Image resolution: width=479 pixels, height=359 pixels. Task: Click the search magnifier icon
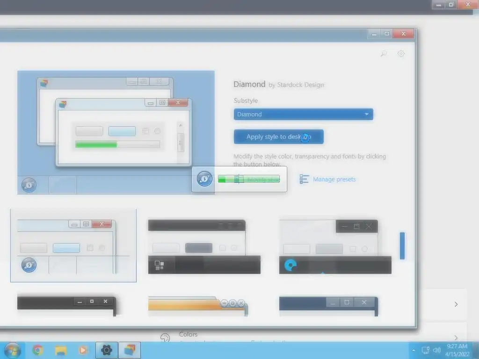[384, 54]
